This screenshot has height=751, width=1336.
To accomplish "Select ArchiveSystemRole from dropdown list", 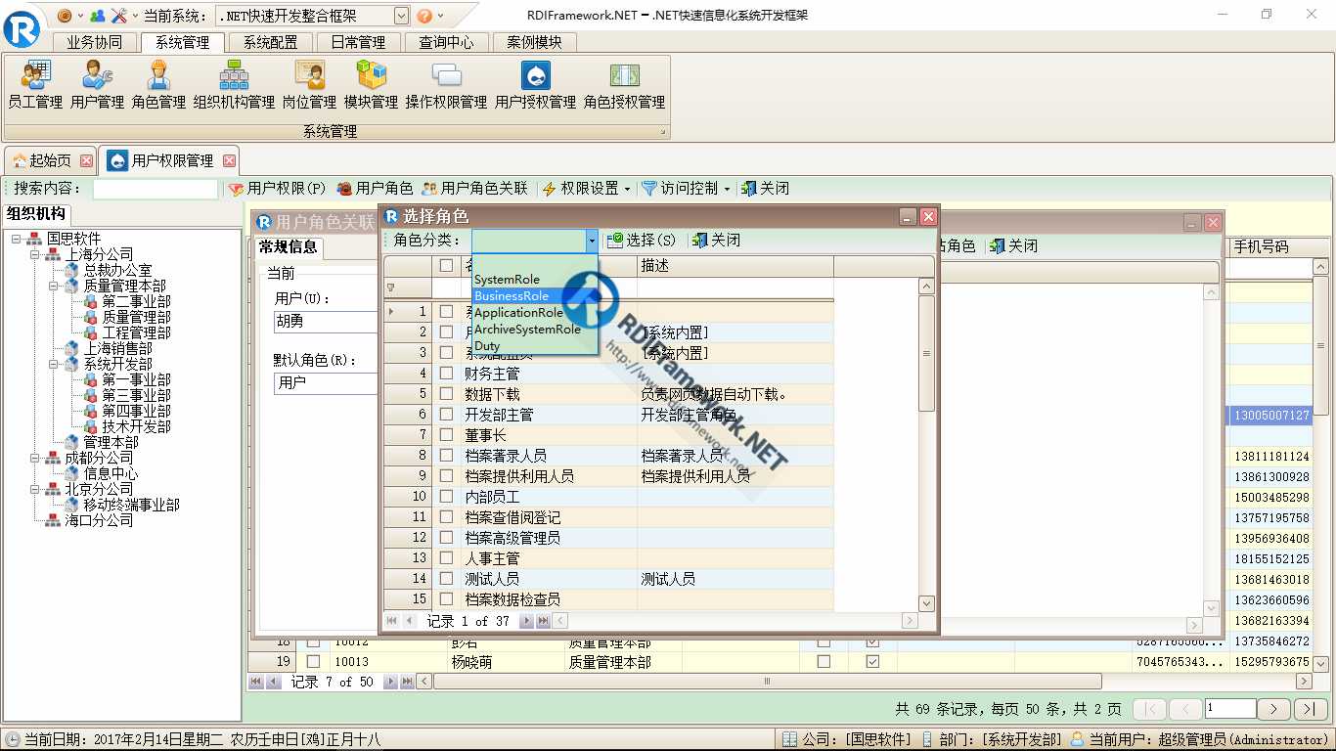I will (534, 330).
